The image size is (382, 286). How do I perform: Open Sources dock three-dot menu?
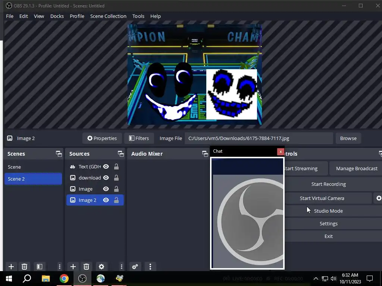click(121, 267)
